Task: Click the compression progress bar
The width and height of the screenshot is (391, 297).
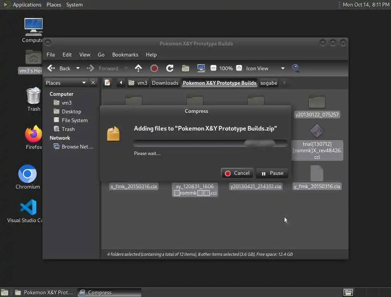Action: point(210,143)
